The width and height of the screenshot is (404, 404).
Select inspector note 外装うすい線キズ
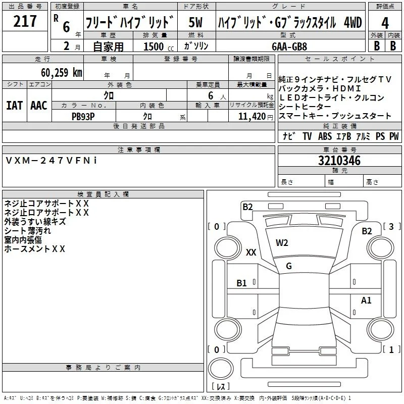tap(35, 222)
